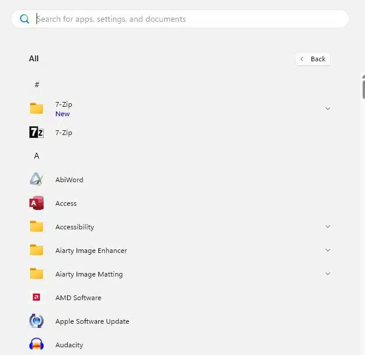Image resolution: width=365 pixels, height=355 pixels.
Task: Select the Aiarty Image Enhancer entry
Action: tap(91, 251)
